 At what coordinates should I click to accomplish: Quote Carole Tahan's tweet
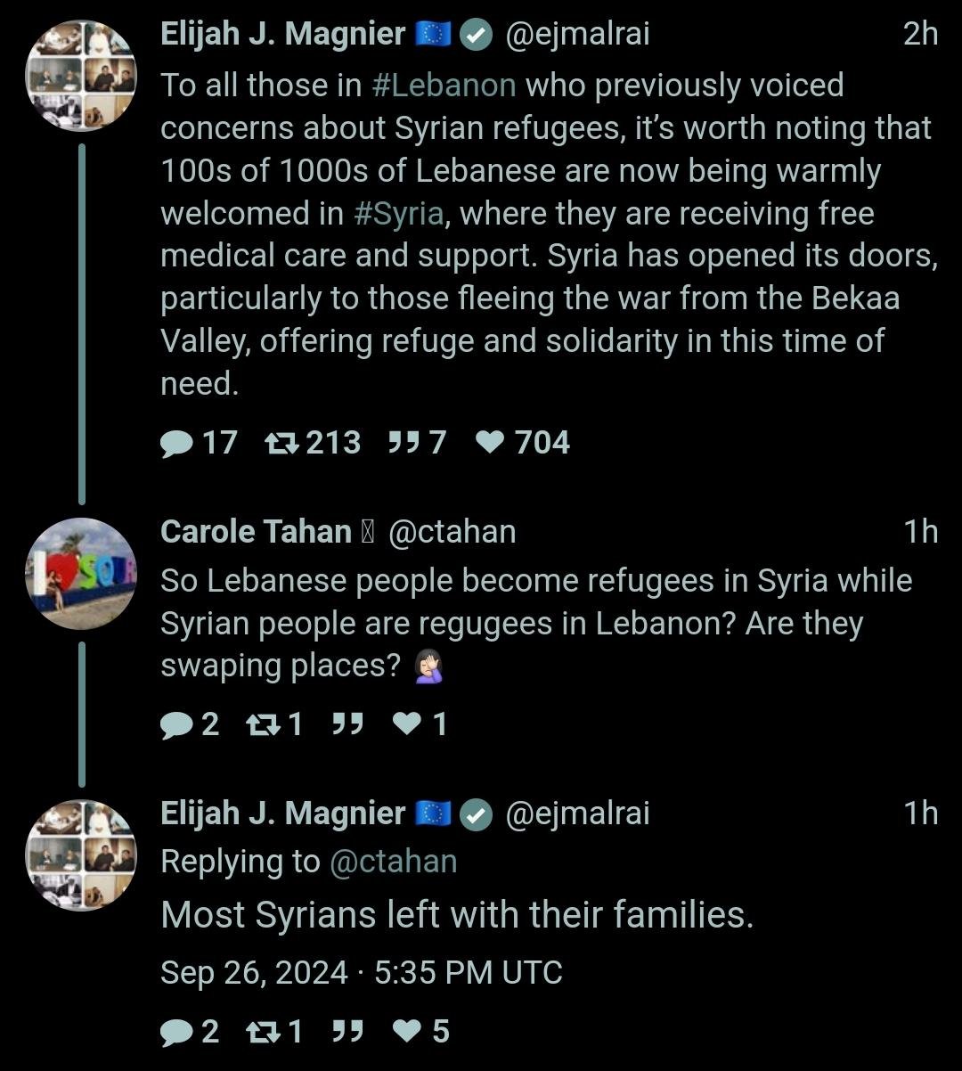pos(346,725)
